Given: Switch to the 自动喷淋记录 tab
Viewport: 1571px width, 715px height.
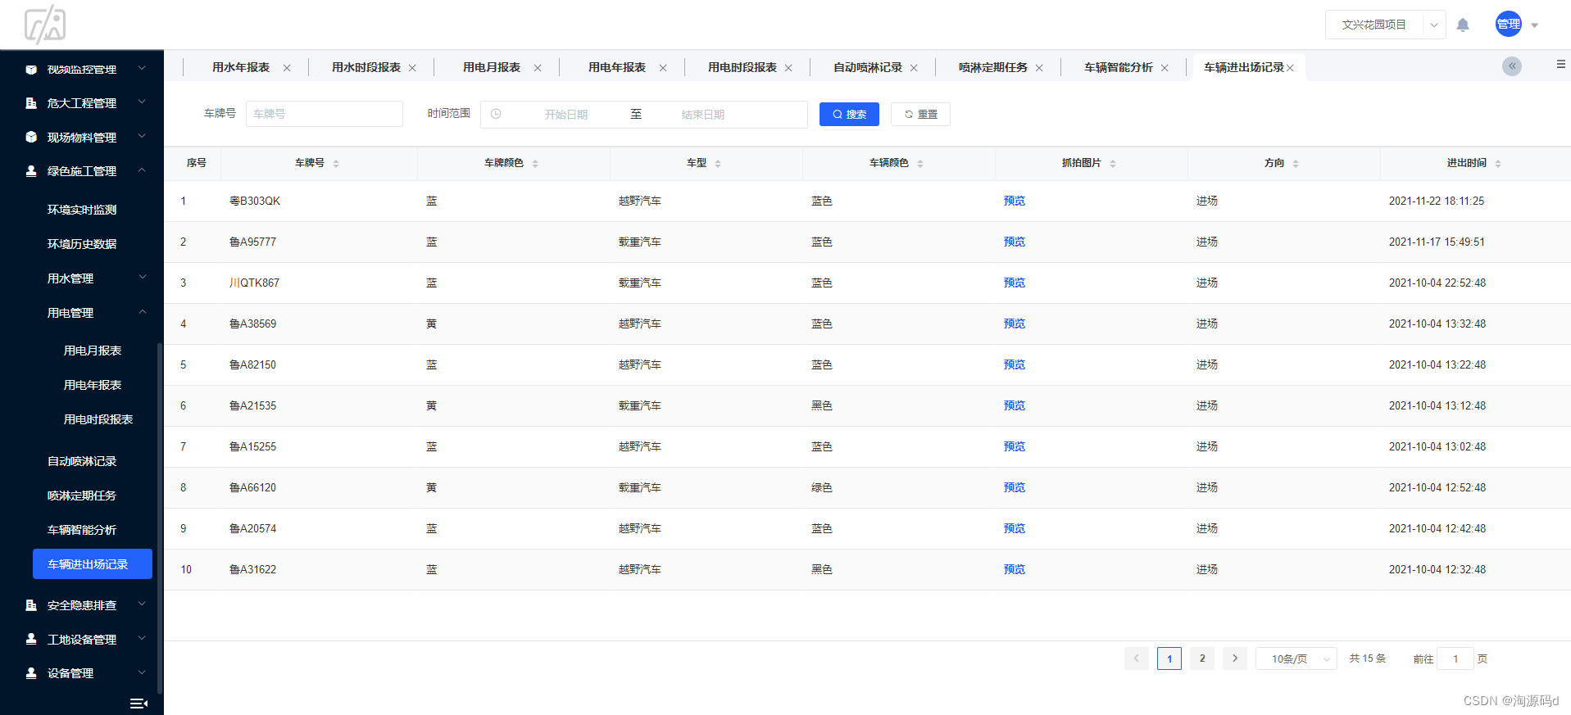Looking at the screenshot, I should [868, 67].
